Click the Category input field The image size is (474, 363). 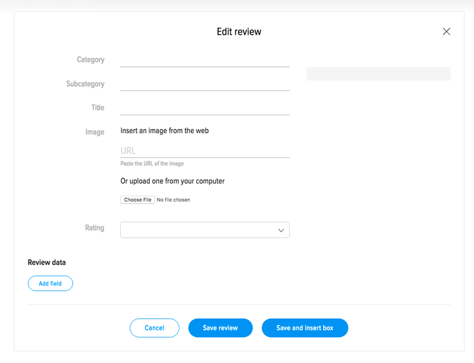(204, 60)
